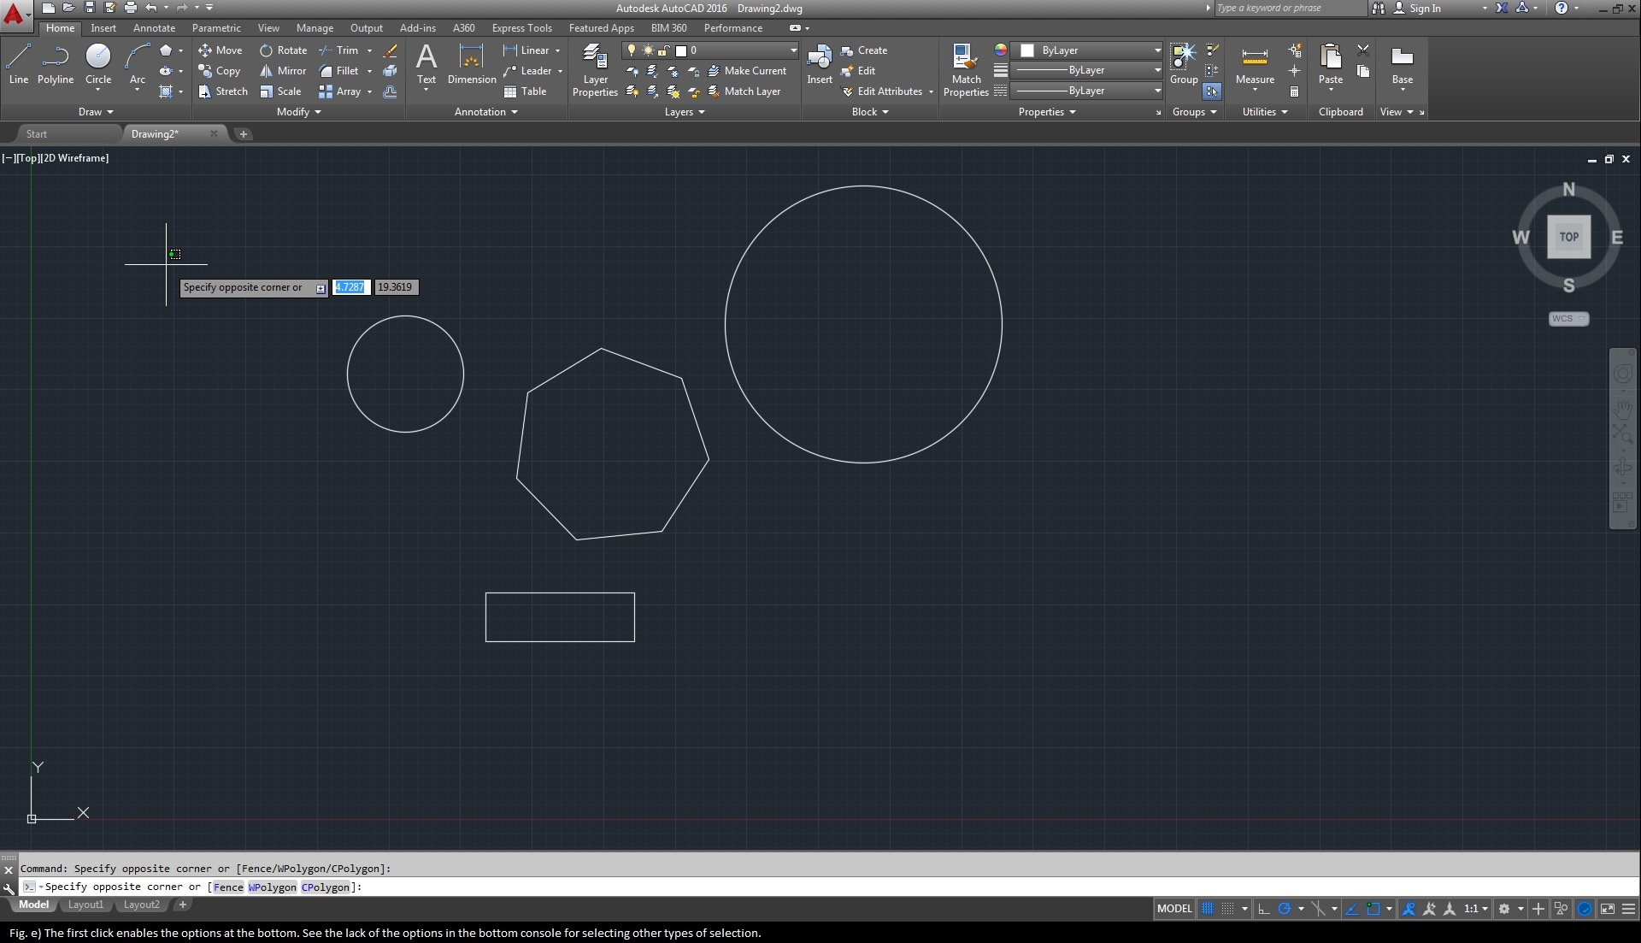The image size is (1641, 943).
Task: Select the Circle tool
Action: coord(97,57)
